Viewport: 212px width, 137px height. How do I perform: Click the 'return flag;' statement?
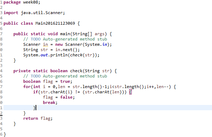click(38, 118)
